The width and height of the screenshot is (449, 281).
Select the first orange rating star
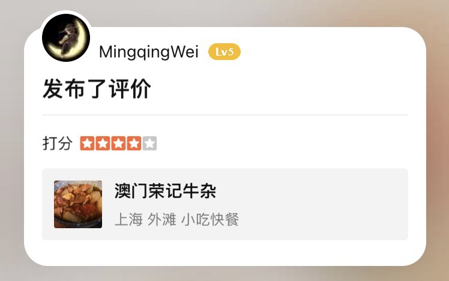[x=88, y=144]
